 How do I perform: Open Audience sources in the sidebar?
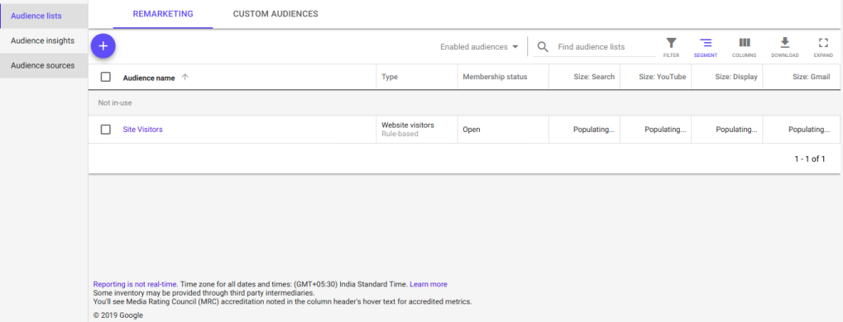coord(44,65)
